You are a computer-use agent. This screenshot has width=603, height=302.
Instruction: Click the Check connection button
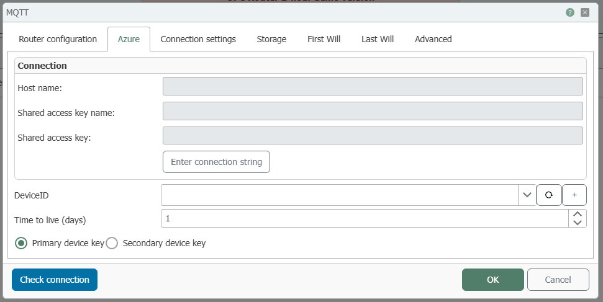(x=55, y=280)
